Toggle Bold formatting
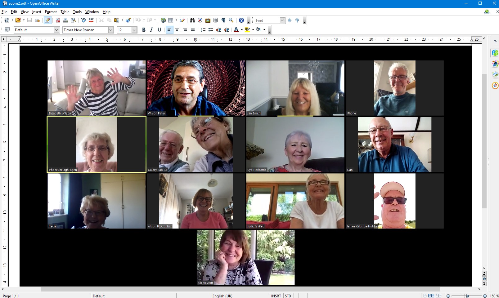The height and width of the screenshot is (298, 499). pos(144,30)
